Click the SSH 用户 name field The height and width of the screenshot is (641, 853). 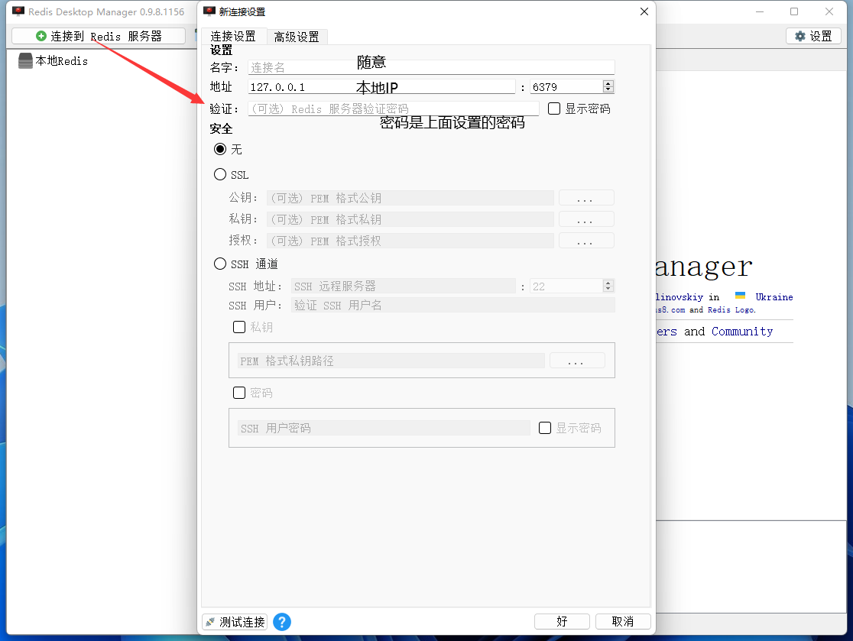(x=453, y=305)
